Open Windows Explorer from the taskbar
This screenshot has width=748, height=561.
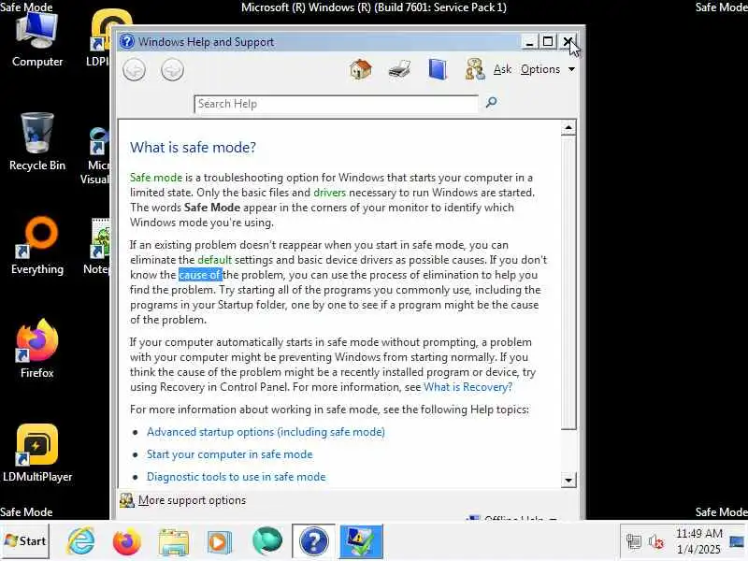[x=174, y=542]
